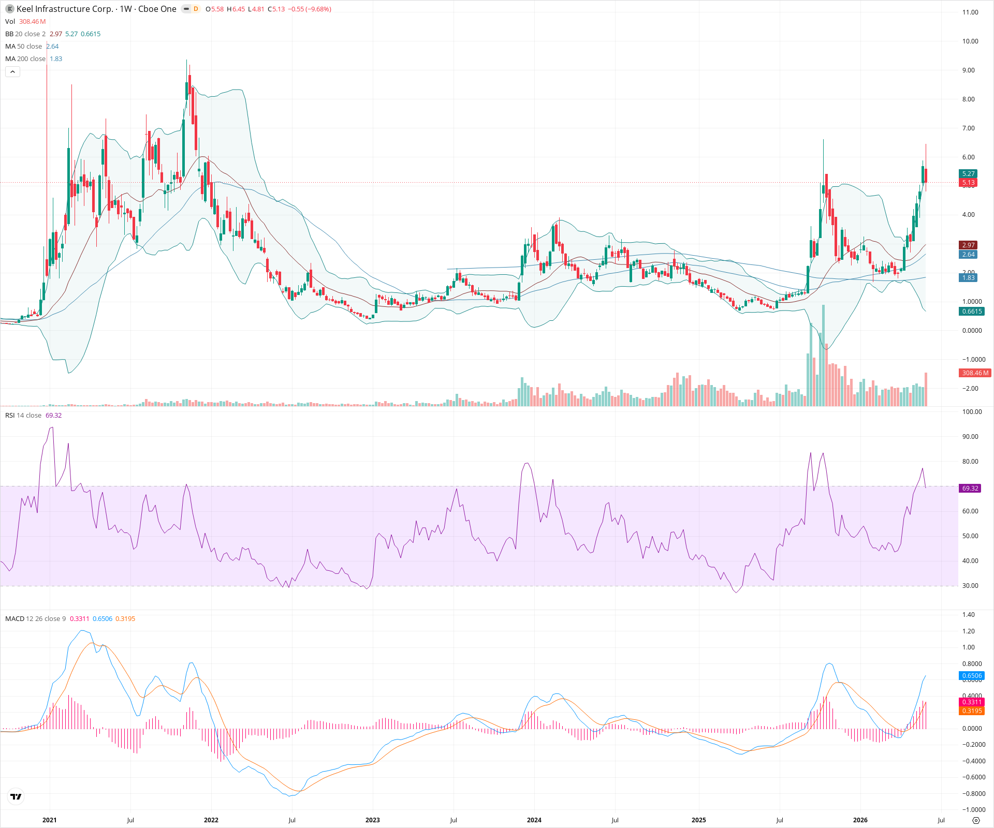Image resolution: width=994 pixels, height=828 pixels.
Task: Click the 308.46 M volume axis label
Action: 975,373
